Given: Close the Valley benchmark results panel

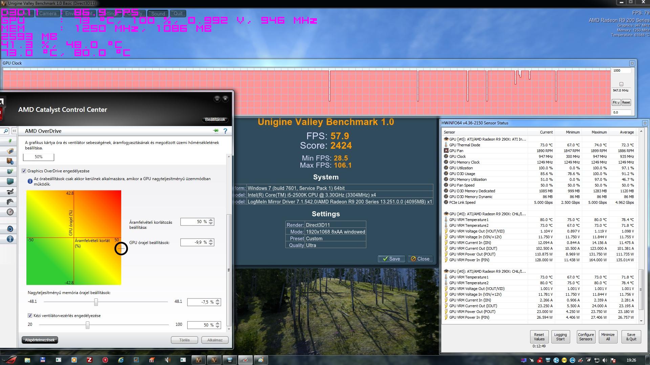Looking at the screenshot, I should pos(420,259).
